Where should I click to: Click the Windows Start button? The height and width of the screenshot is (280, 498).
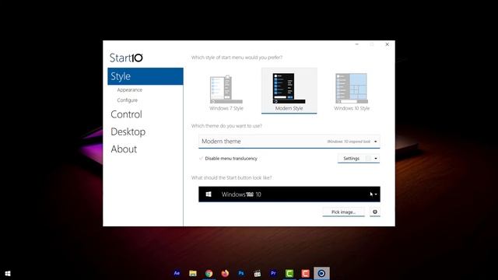click(8, 274)
